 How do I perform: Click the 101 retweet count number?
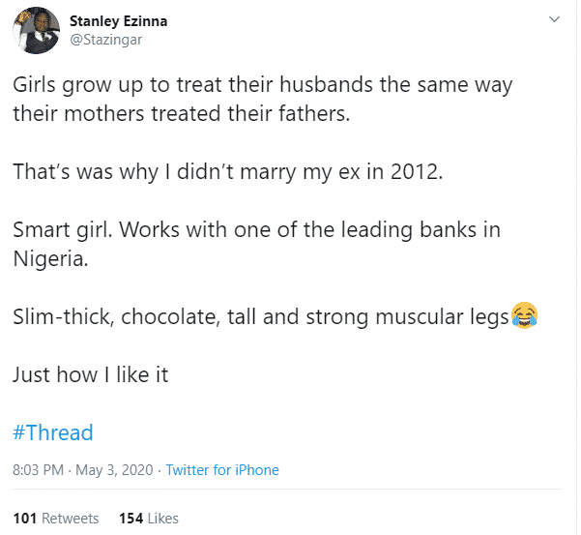click(x=25, y=519)
